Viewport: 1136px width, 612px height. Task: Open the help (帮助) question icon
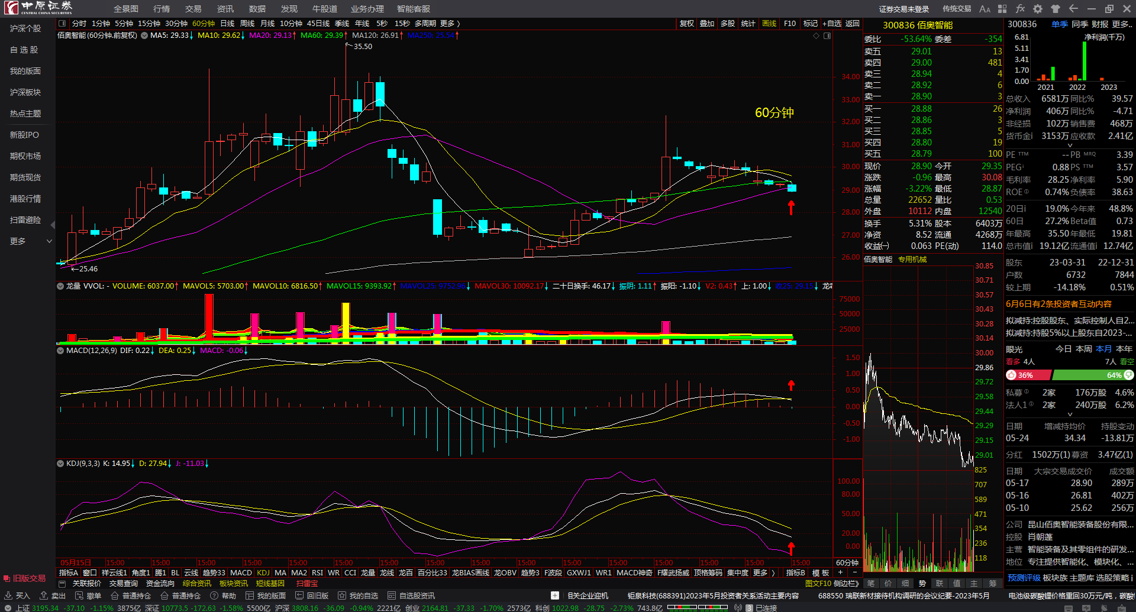click(214, 595)
